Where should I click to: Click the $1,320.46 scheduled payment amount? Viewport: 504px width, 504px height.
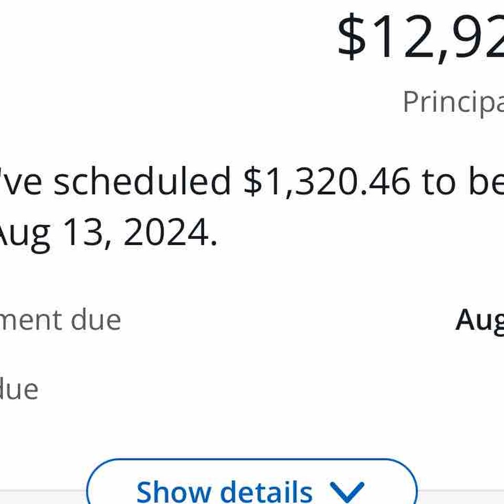327,181
